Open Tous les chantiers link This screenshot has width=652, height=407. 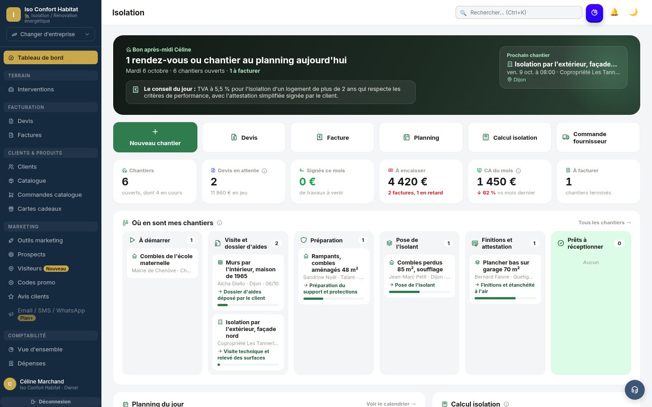click(604, 222)
